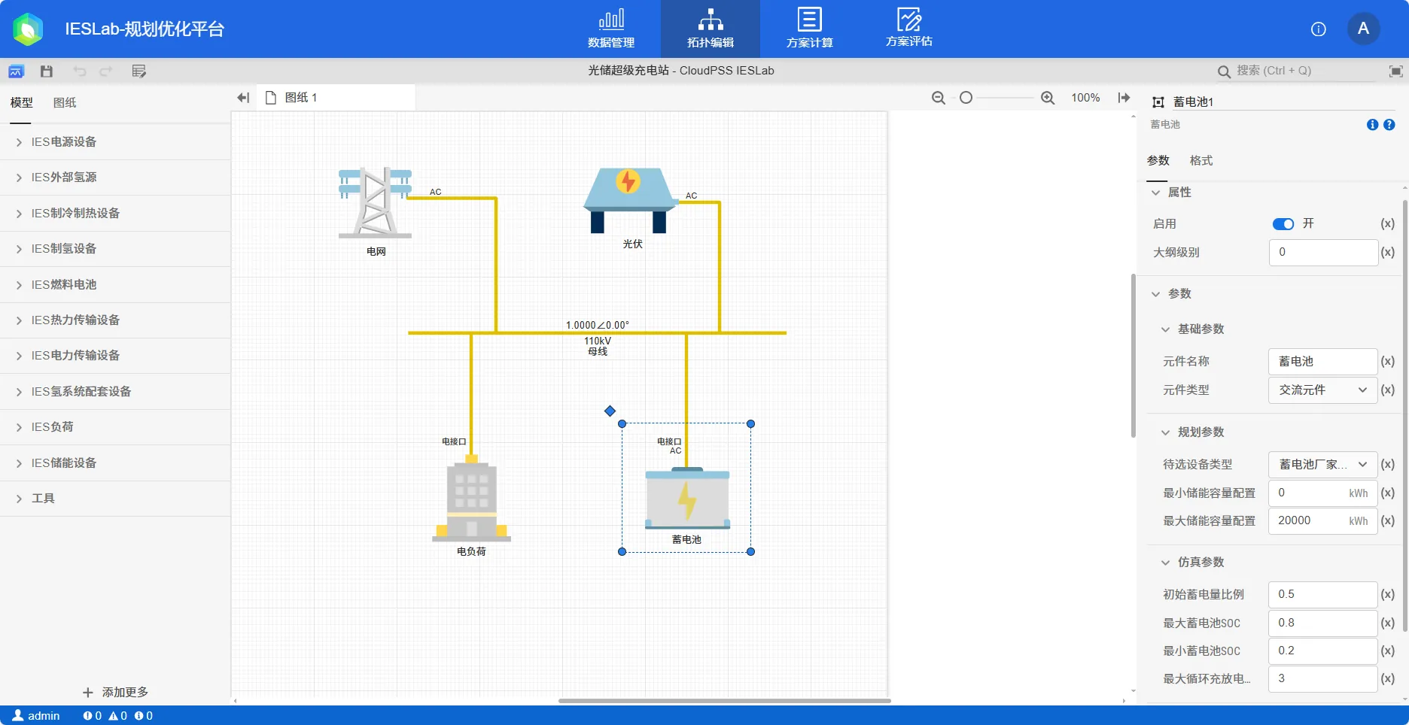Open the 元件类型 dropdown
The image size is (1409, 725).
pyautogui.click(x=1322, y=390)
